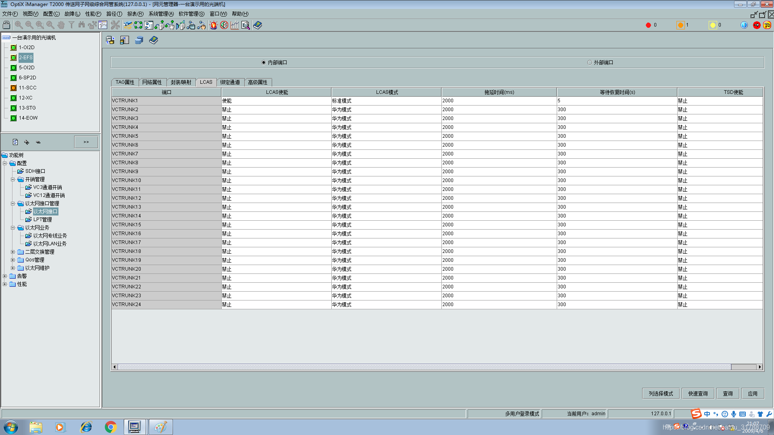Click the green ring topology icon

(138, 25)
